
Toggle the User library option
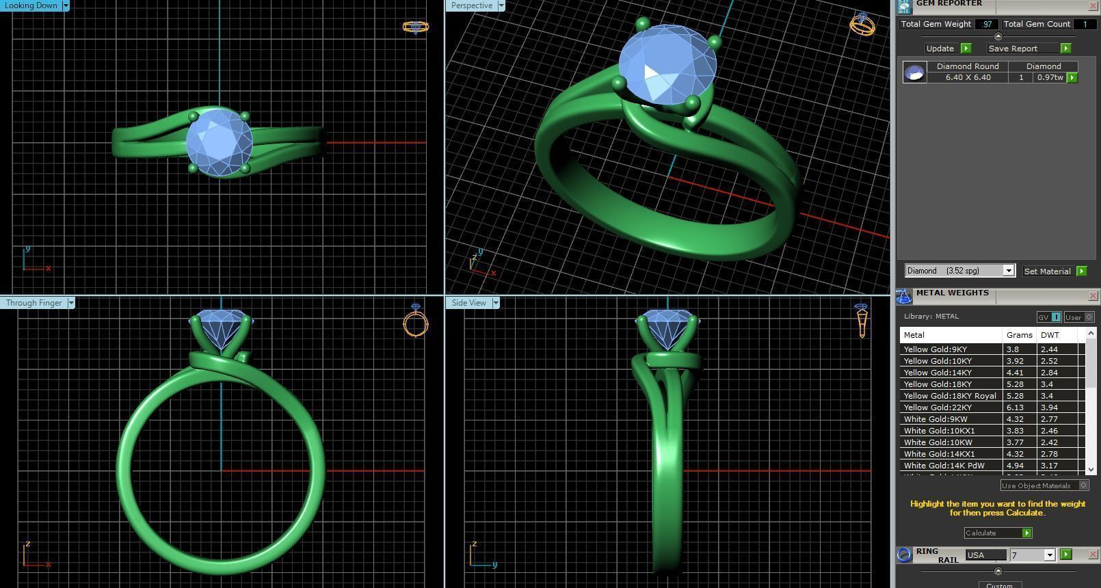pyautogui.click(x=1079, y=317)
